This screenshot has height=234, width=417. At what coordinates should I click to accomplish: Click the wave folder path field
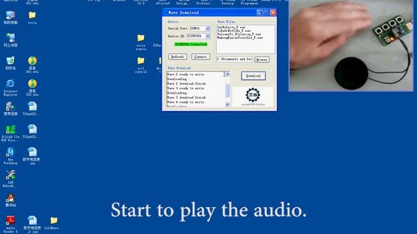[235, 59]
